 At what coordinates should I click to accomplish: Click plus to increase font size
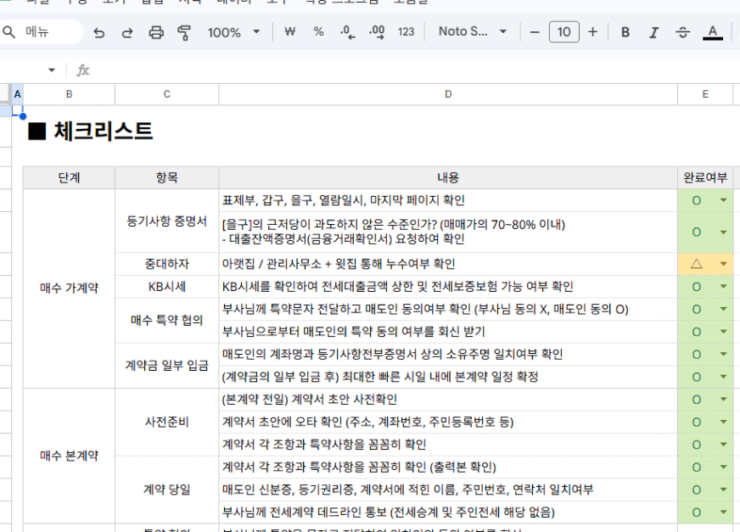click(x=592, y=32)
